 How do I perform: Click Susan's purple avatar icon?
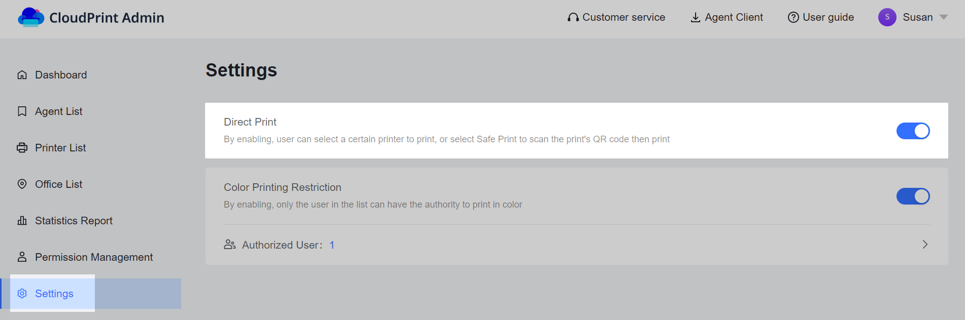tap(887, 17)
